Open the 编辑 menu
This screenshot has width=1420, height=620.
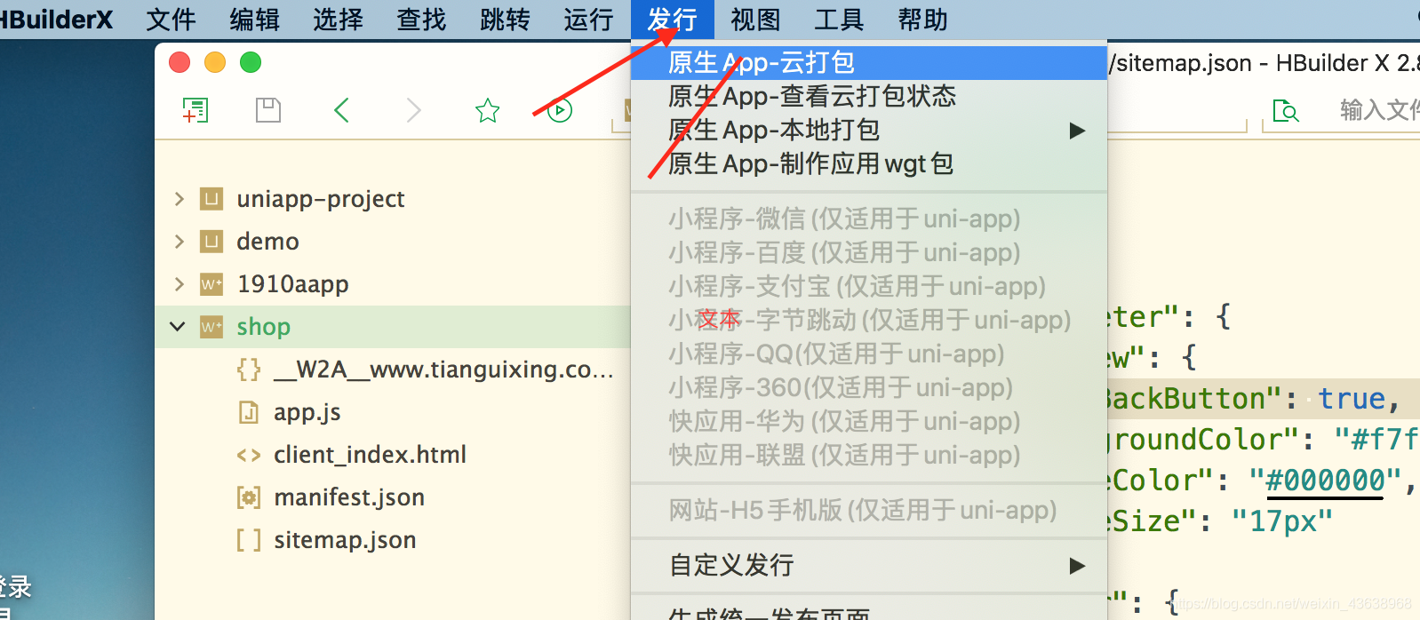pos(254,19)
